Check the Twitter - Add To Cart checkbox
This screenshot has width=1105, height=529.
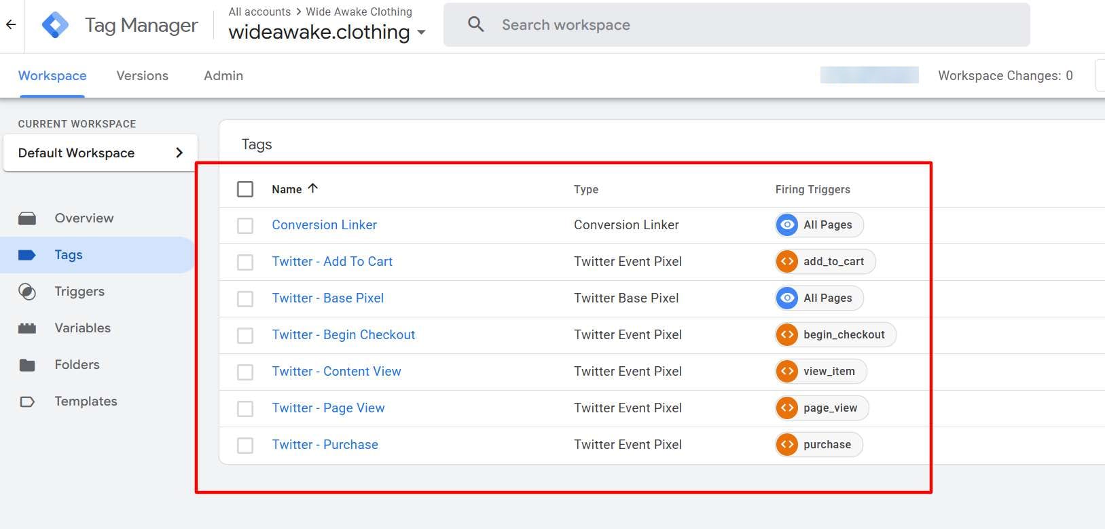[x=245, y=262]
